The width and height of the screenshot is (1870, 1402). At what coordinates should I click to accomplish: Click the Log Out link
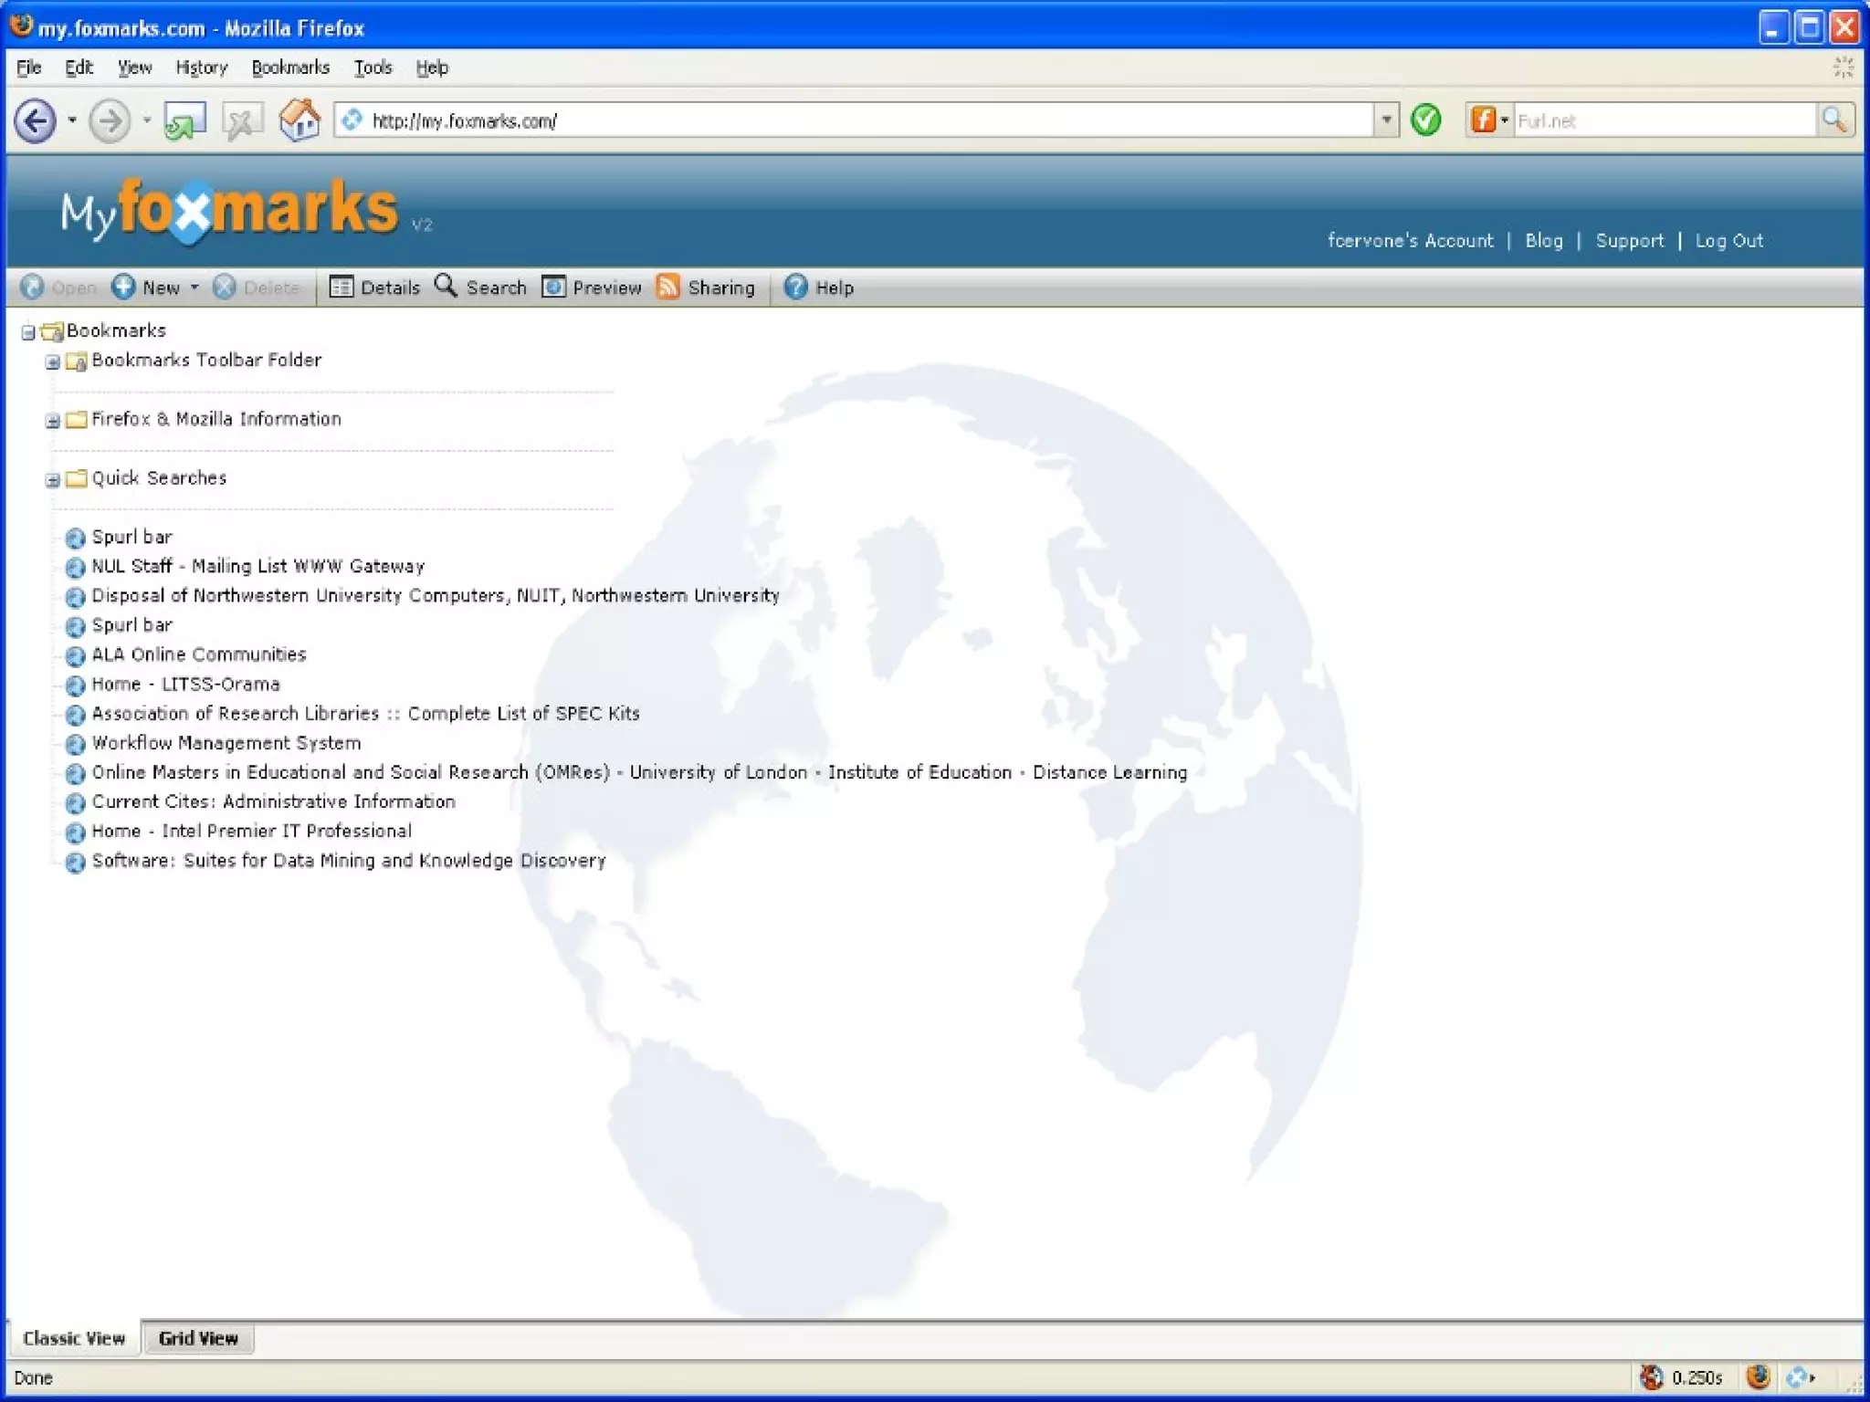click(x=1728, y=241)
